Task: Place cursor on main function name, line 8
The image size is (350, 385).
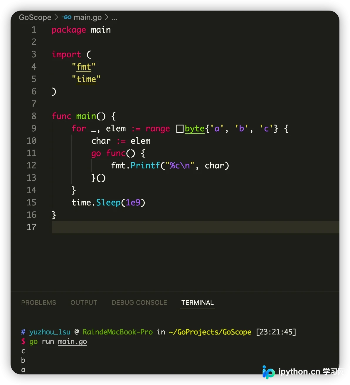Action: [x=86, y=116]
